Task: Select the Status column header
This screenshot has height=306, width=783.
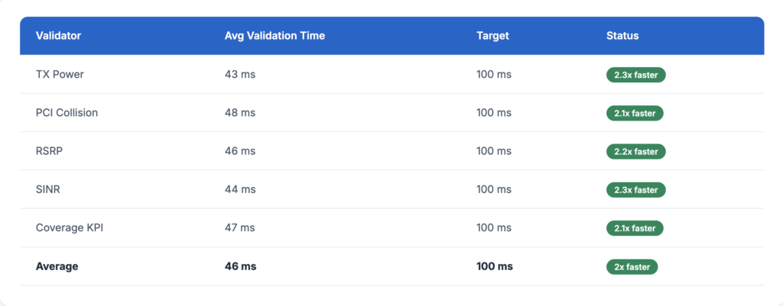Action: (622, 36)
